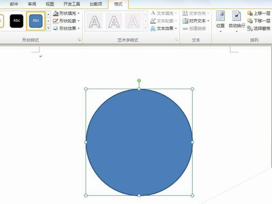Viewport: 272px width, 204px height.
Task: Switch to the 审阅 tab
Action: click(x=32, y=4)
